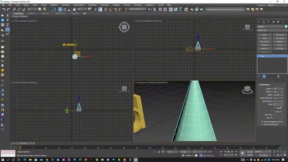Activate the Select and Scale tool
The height and width of the screenshot is (162, 288).
(x=70, y=9)
